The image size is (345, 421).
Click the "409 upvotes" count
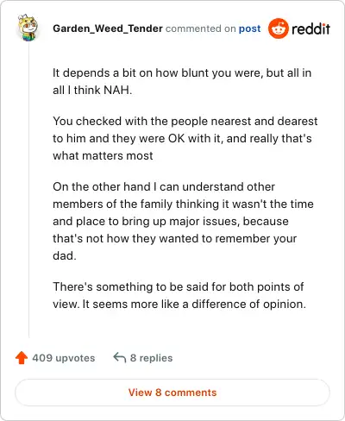point(64,358)
